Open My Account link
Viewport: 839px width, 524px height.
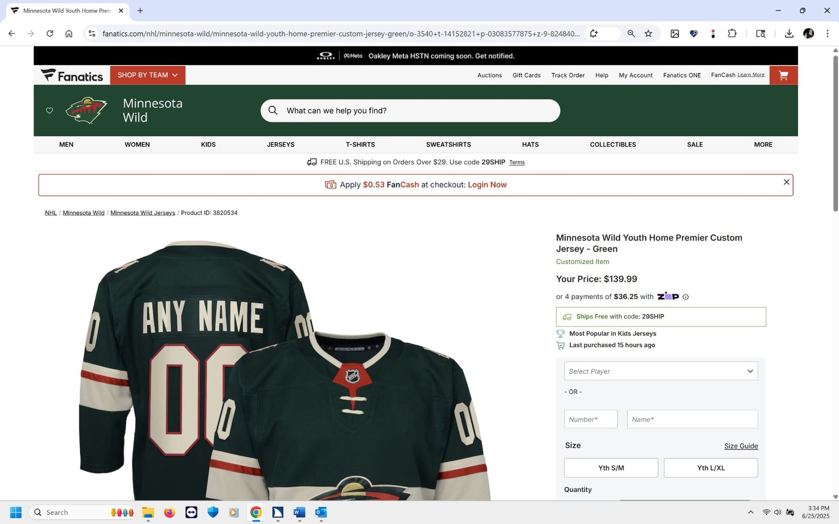636,75
